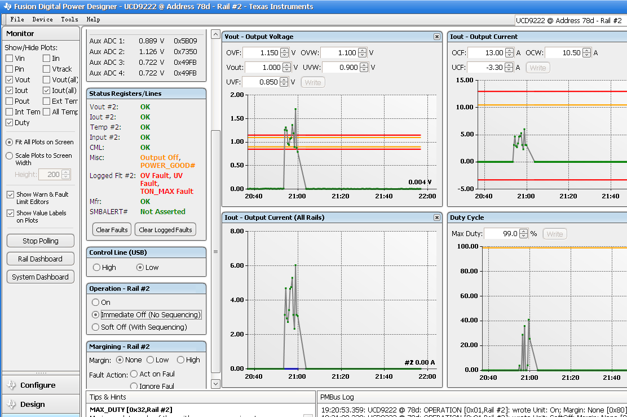Toggle Show Value Labels on Plots

tap(10, 214)
